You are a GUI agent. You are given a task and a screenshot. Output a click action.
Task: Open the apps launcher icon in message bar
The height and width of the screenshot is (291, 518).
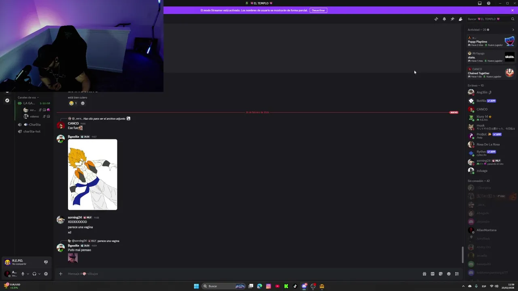click(456, 274)
